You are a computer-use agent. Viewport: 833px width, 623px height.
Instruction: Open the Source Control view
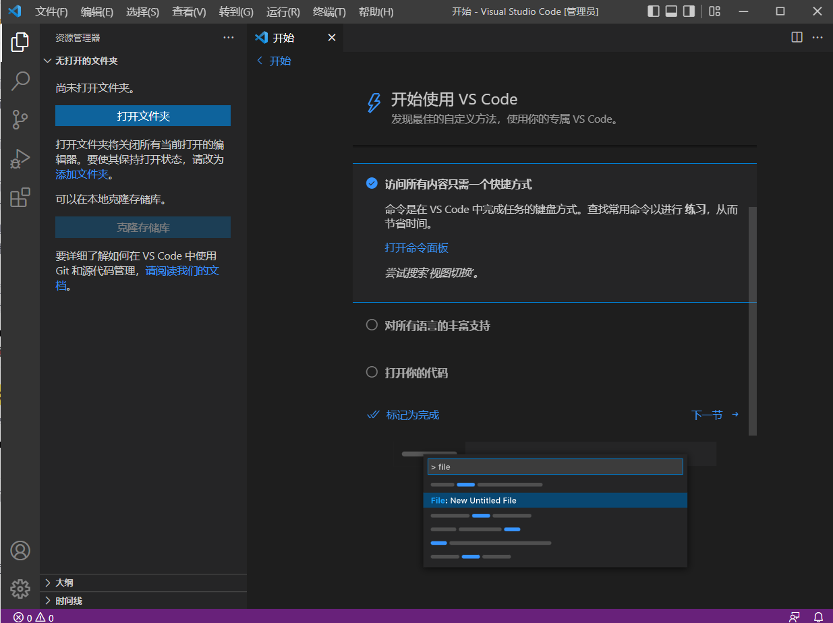coord(20,120)
